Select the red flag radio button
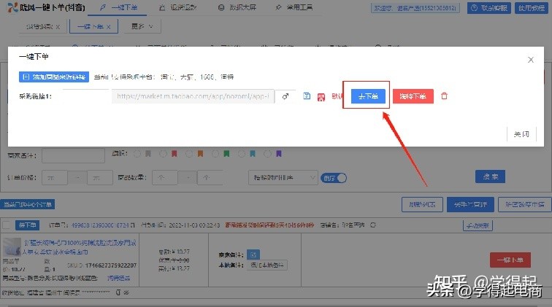 point(163,154)
